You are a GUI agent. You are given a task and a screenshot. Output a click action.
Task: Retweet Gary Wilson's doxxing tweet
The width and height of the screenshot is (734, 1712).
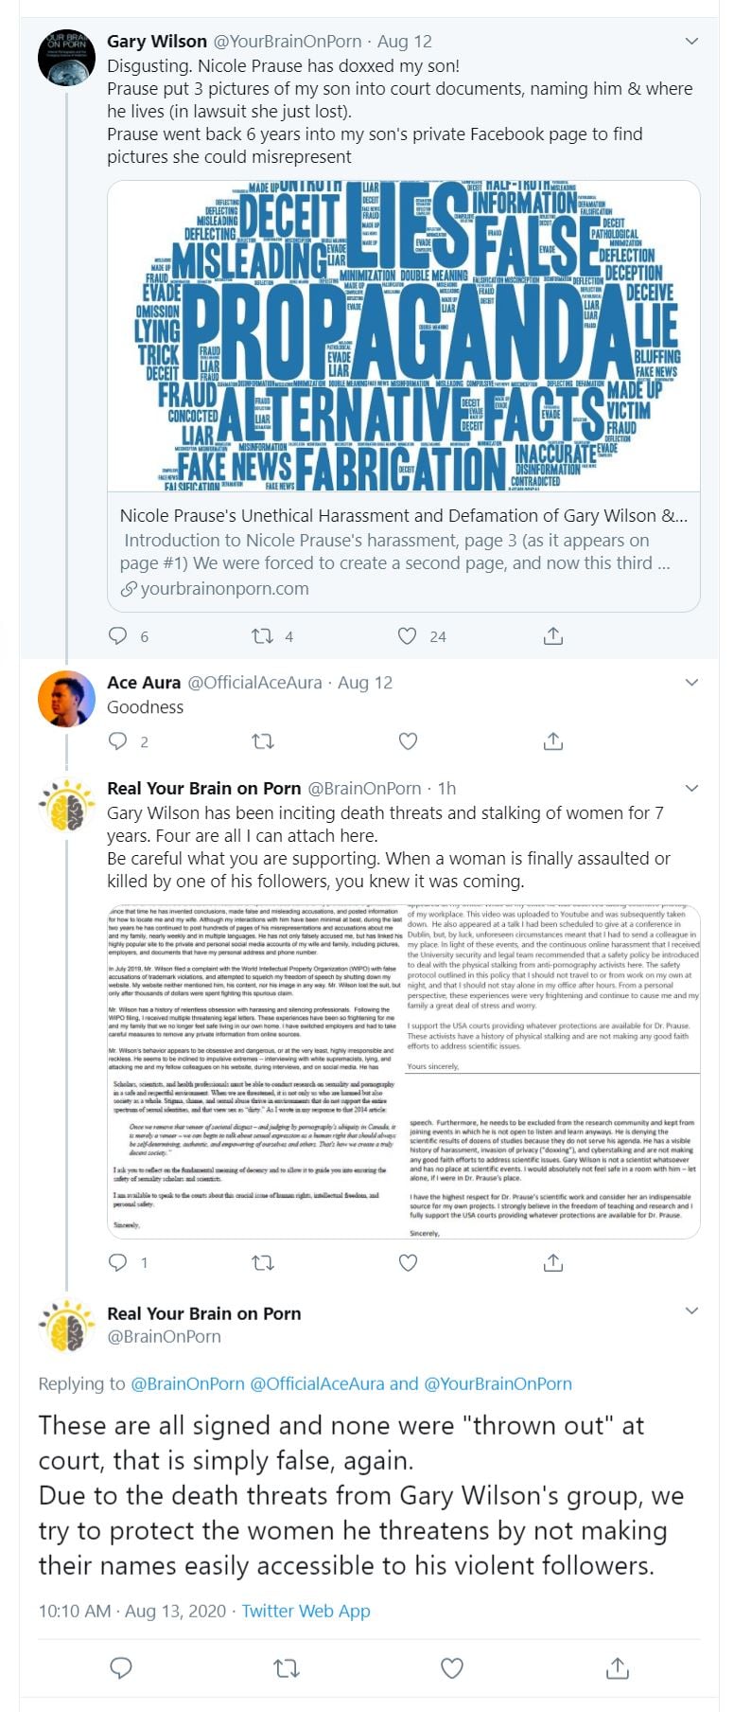click(262, 635)
